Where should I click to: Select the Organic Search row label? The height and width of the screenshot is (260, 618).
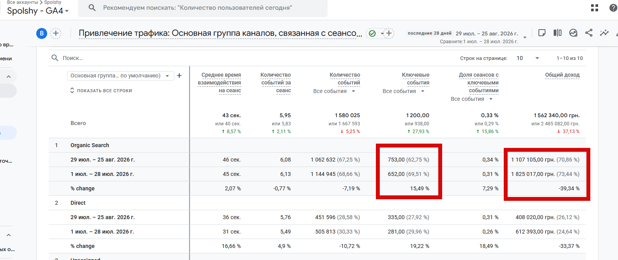click(x=90, y=145)
